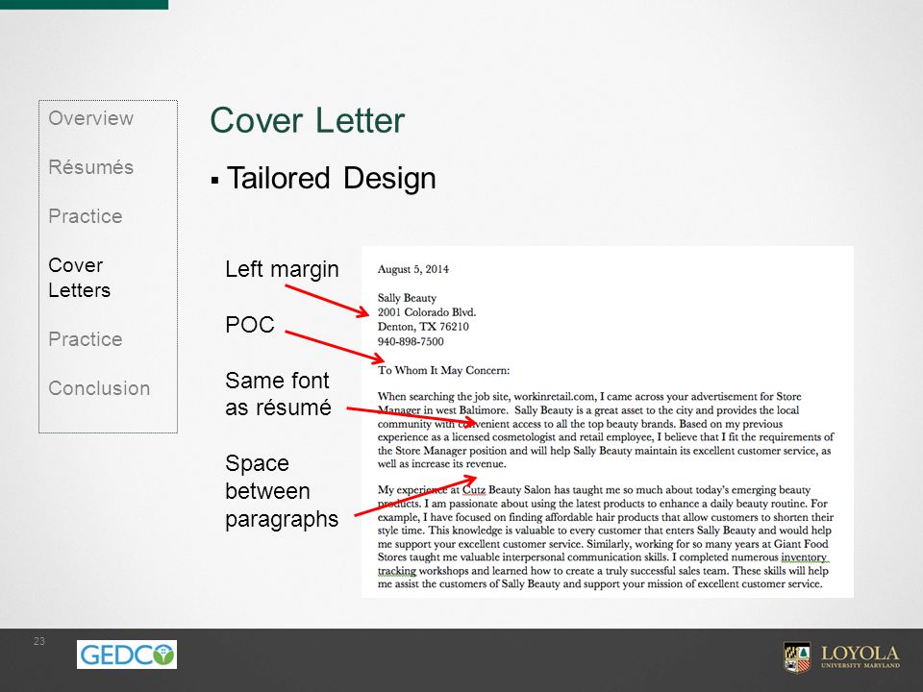The image size is (923, 692).
Task: Select the Practice item below Résumés
Action: click(86, 216)
